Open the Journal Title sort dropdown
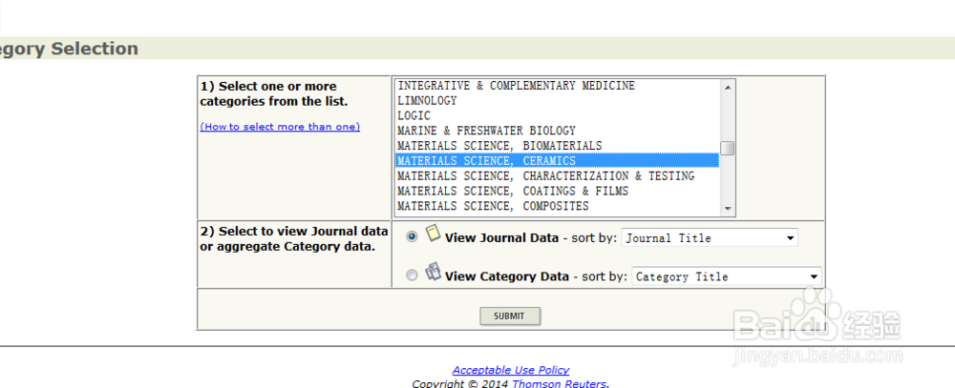Viewport: 955px width, 388px height. (x=710, y=237)
